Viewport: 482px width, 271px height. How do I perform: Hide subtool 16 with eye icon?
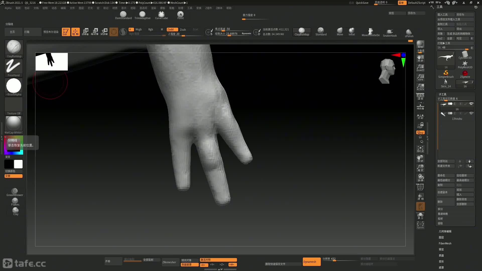(471, 104)
